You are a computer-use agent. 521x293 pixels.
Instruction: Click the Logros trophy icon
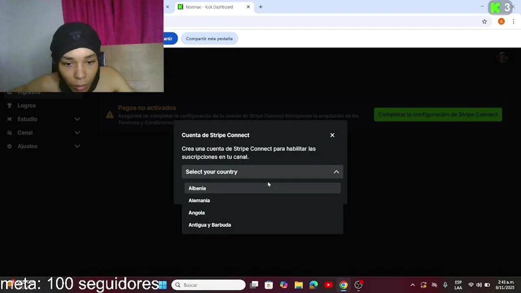tap(9, 105)
